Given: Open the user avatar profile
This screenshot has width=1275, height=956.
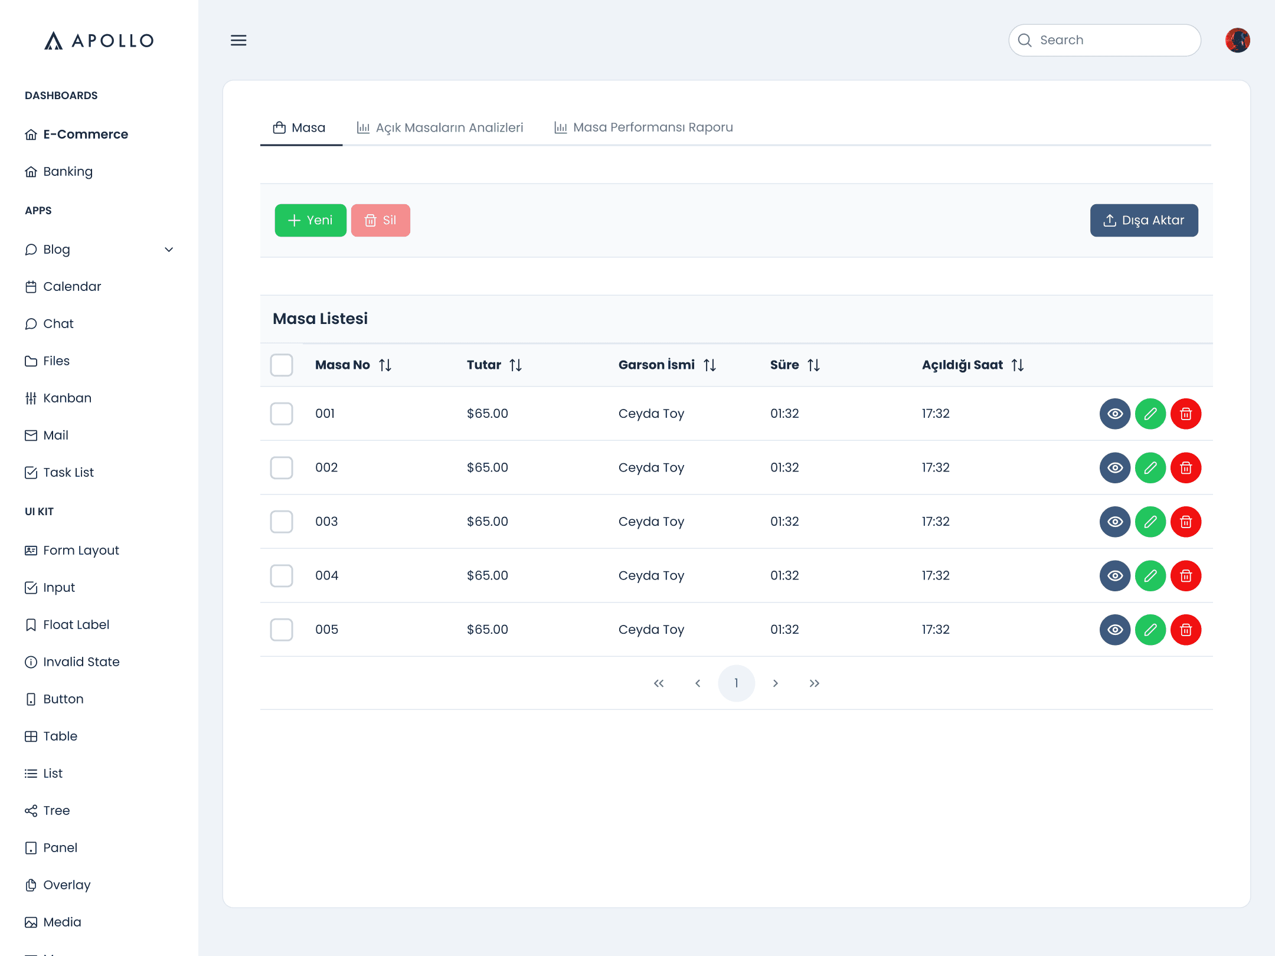Looking at the screenshot, I should coord(1237,40).
